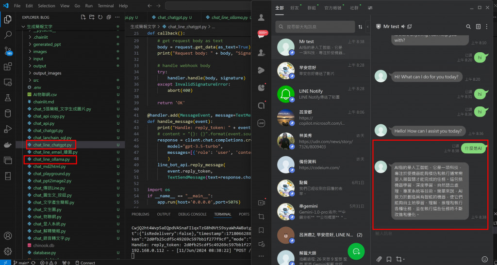Search within Mr test chat
The height and width of the screenshot is (265, 497).
pos(468,27)
